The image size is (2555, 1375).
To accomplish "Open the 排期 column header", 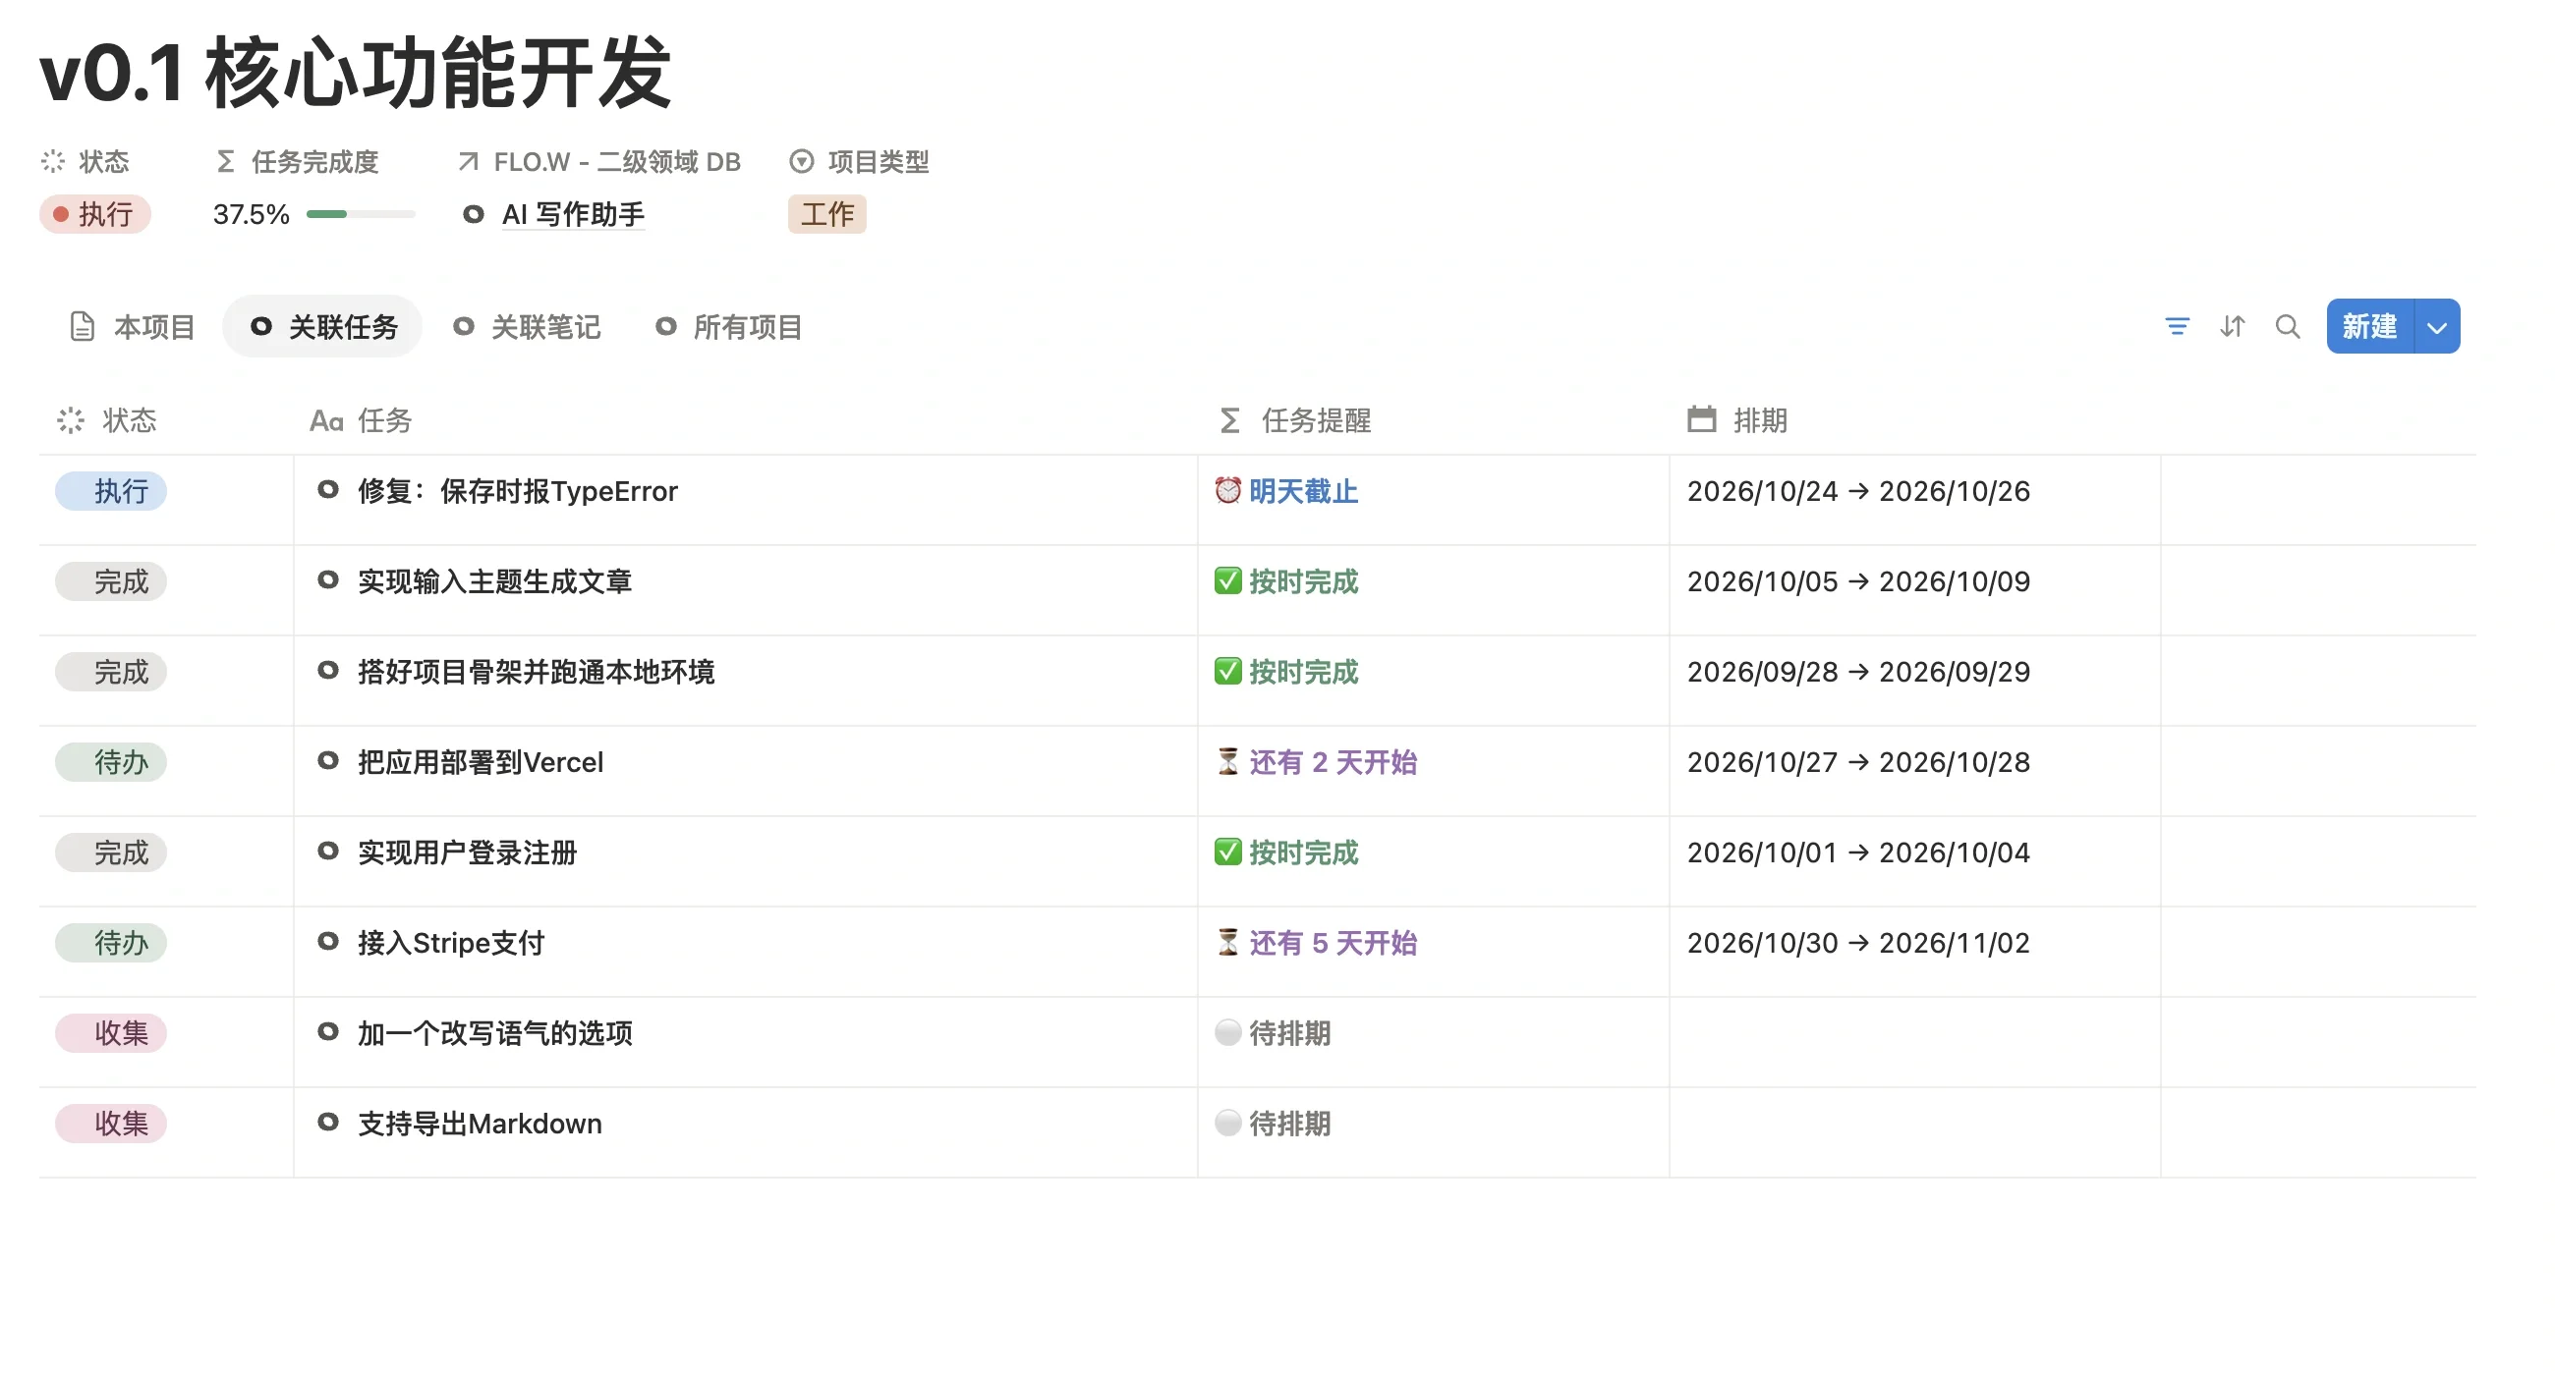I will point(1737,420).
